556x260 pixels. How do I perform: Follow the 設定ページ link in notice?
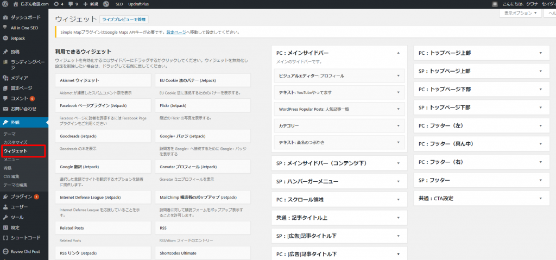pos(176,32)
